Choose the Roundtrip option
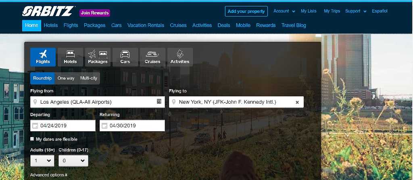413x180 pixels. coord(42,78)
